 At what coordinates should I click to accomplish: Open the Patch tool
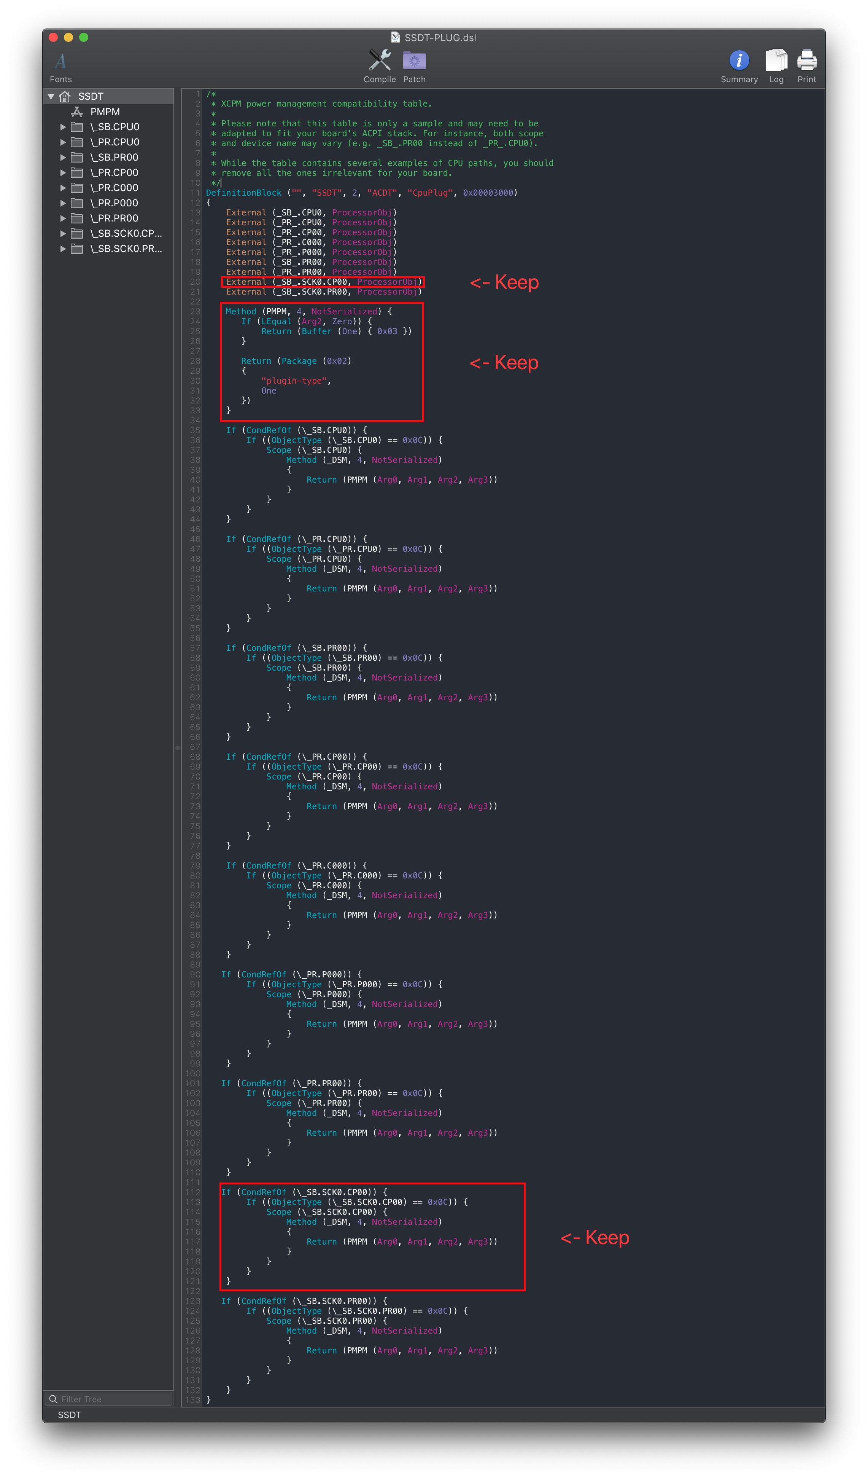414,61
